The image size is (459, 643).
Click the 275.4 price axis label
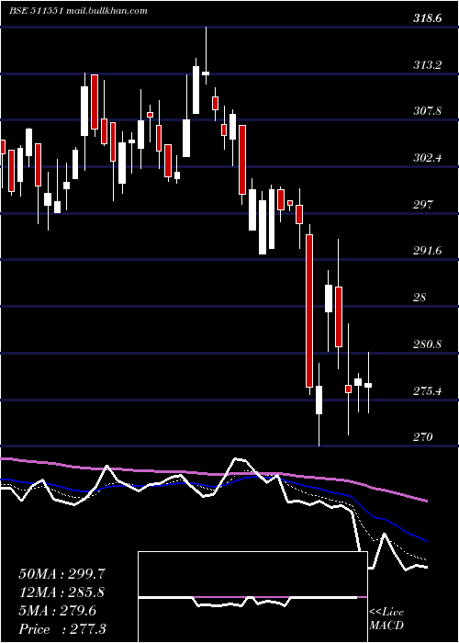[428, 390]
